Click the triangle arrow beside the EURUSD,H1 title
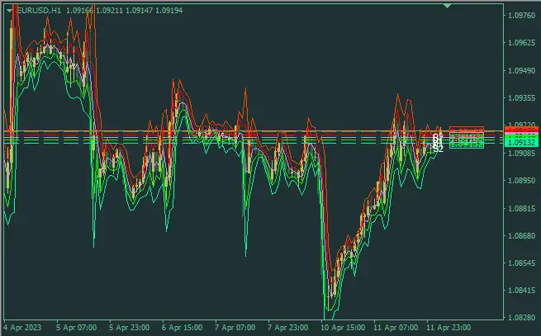This screenshot has width=541, height=336. coord(9,11)
